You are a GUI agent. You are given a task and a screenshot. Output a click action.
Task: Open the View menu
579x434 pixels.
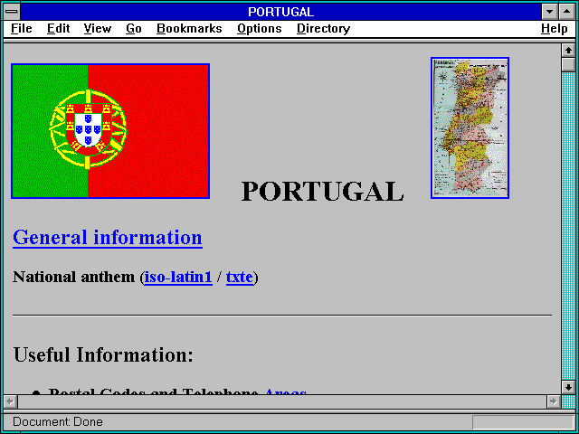98,29
